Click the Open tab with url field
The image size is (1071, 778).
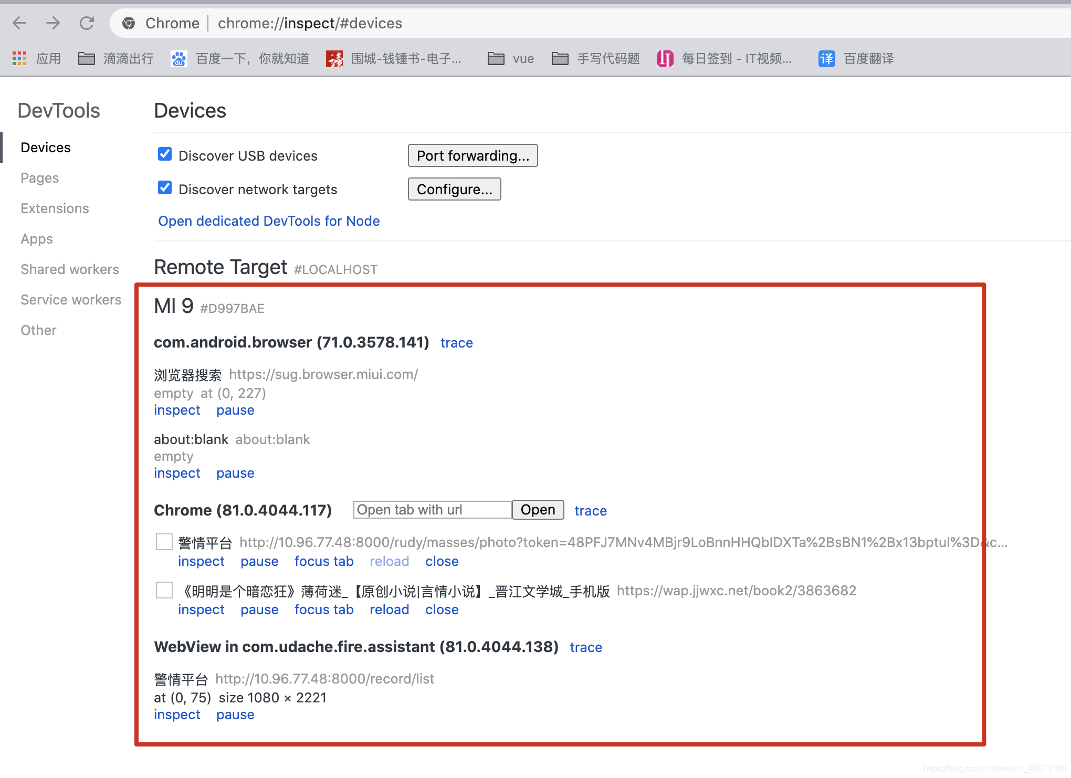pyautogui.click(x=433, y=510)
